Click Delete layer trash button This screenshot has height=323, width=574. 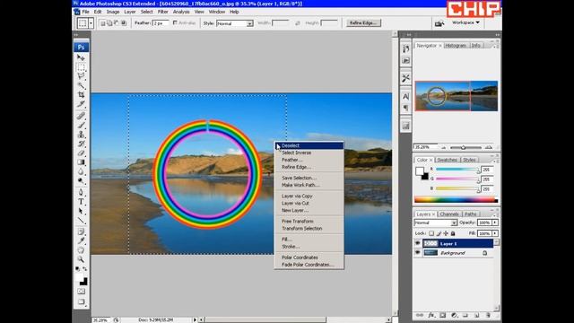point(488,315)
